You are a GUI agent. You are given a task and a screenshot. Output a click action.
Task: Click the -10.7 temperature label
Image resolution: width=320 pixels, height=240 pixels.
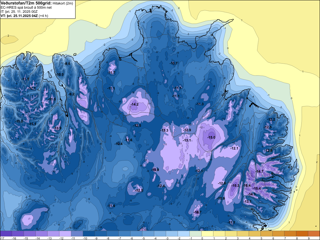(x=173, y=64)
